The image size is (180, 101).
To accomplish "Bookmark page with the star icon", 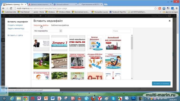I will [156, 8].
